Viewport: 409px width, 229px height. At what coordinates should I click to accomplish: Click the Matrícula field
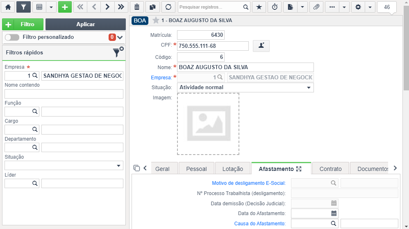coord(200,35)
